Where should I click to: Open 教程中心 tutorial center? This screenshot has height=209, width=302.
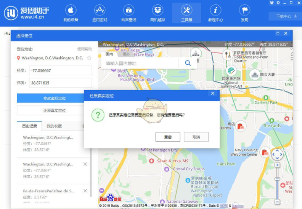[x=215, y=13]
